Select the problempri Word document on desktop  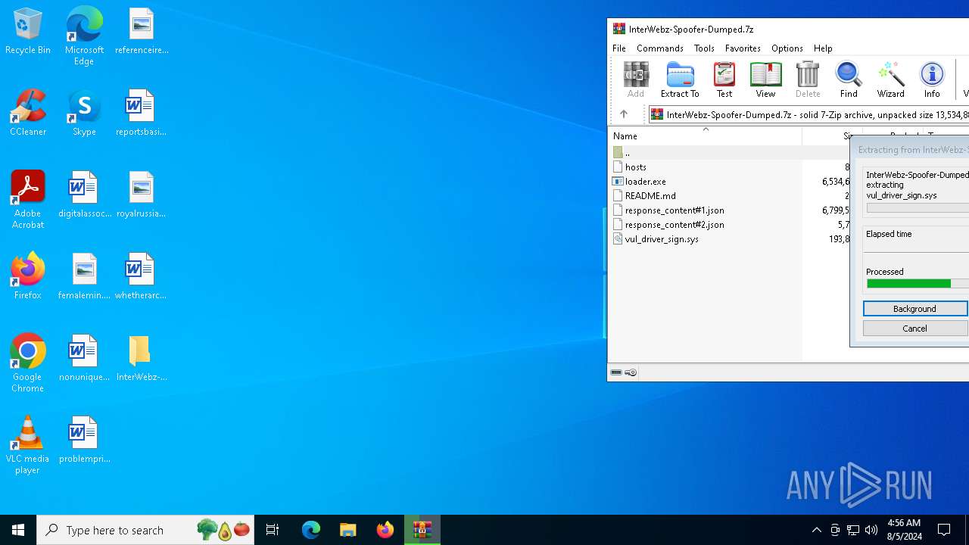[84, 440]
